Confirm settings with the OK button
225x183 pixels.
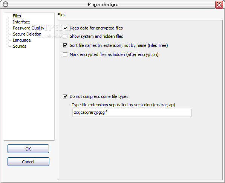tap(28, 149)
